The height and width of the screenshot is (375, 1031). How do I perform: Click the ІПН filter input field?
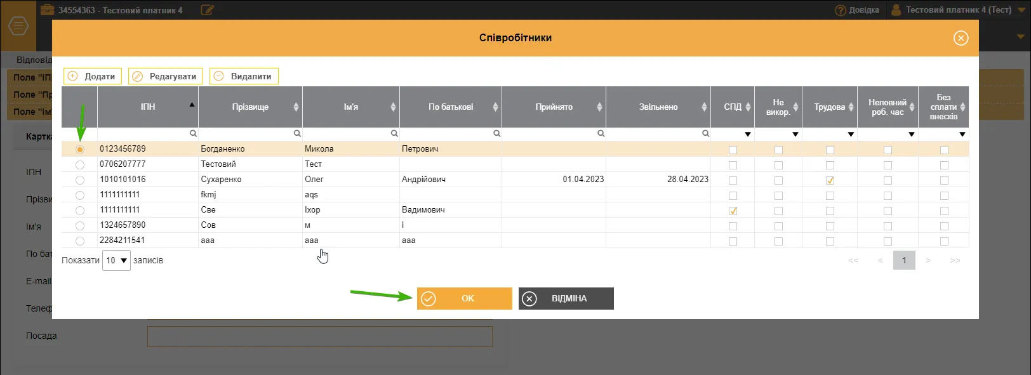coord(148,134)
